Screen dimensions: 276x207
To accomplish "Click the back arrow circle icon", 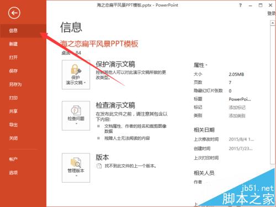I will pyautogui.click(x=14, y=13).
